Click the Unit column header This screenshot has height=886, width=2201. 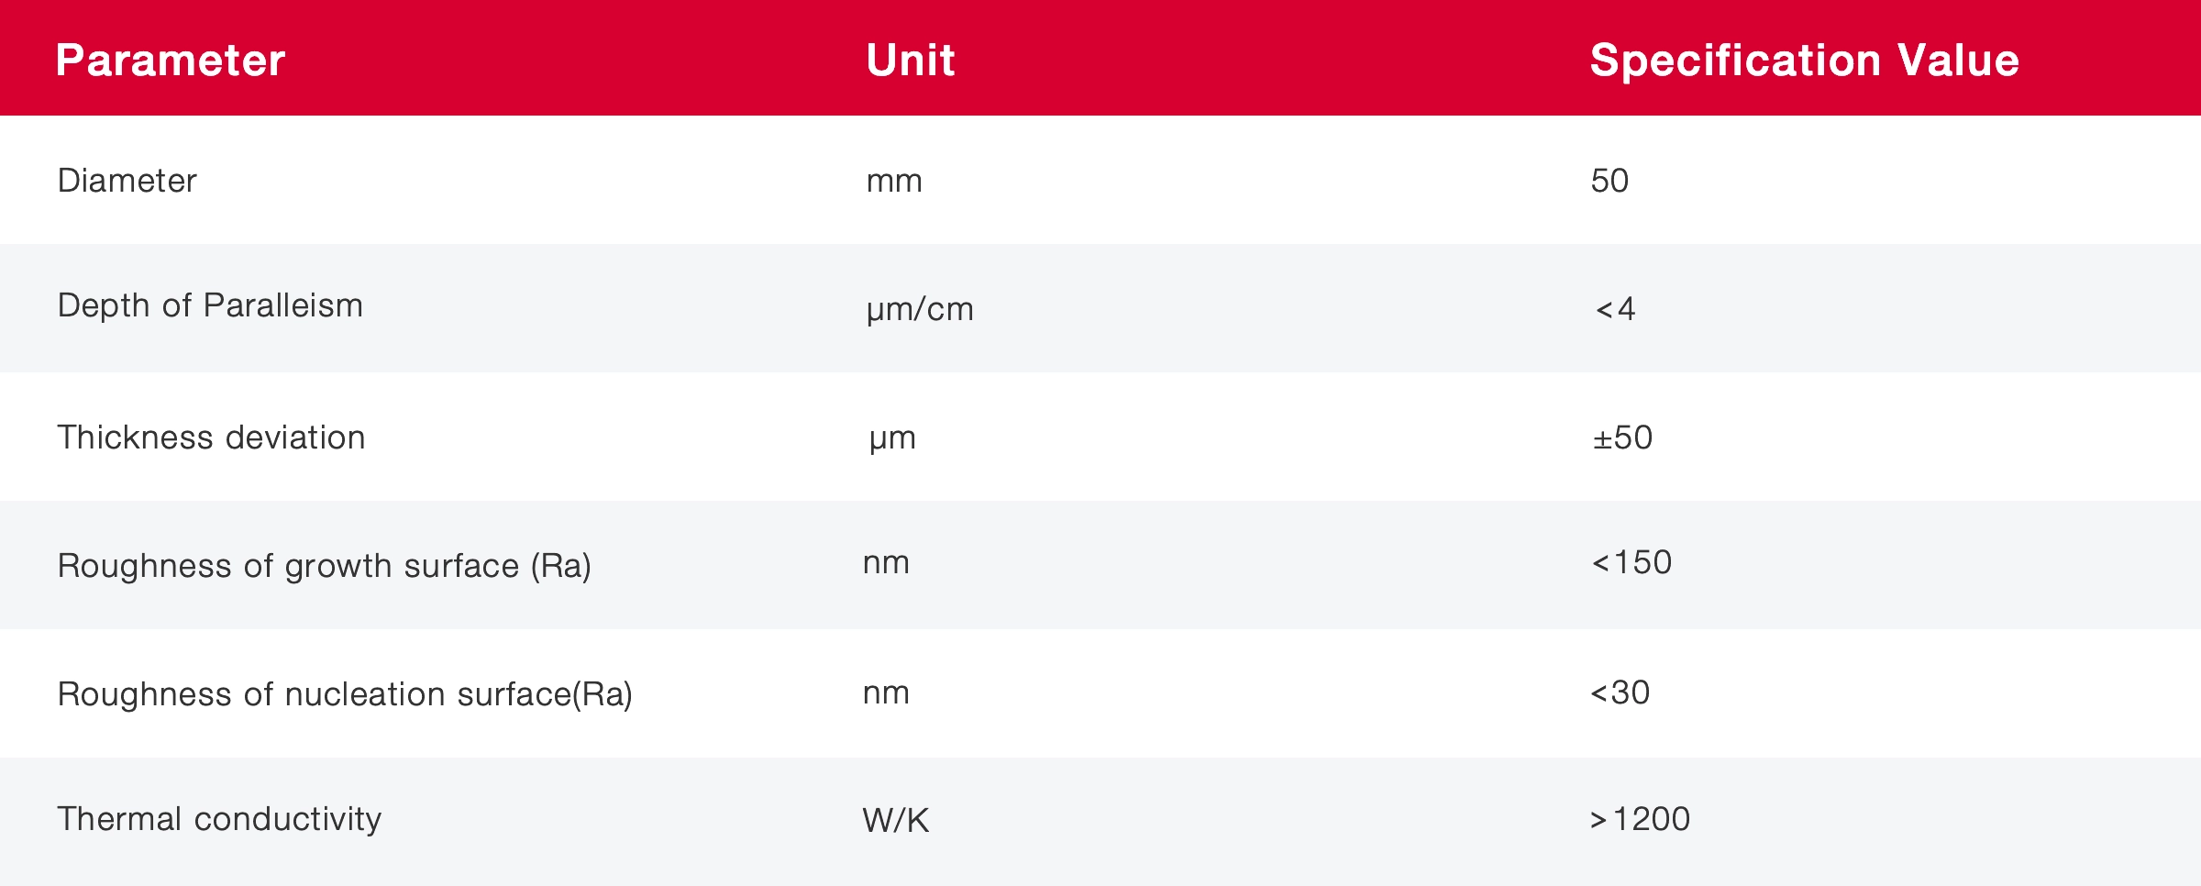tap(910, 61)
